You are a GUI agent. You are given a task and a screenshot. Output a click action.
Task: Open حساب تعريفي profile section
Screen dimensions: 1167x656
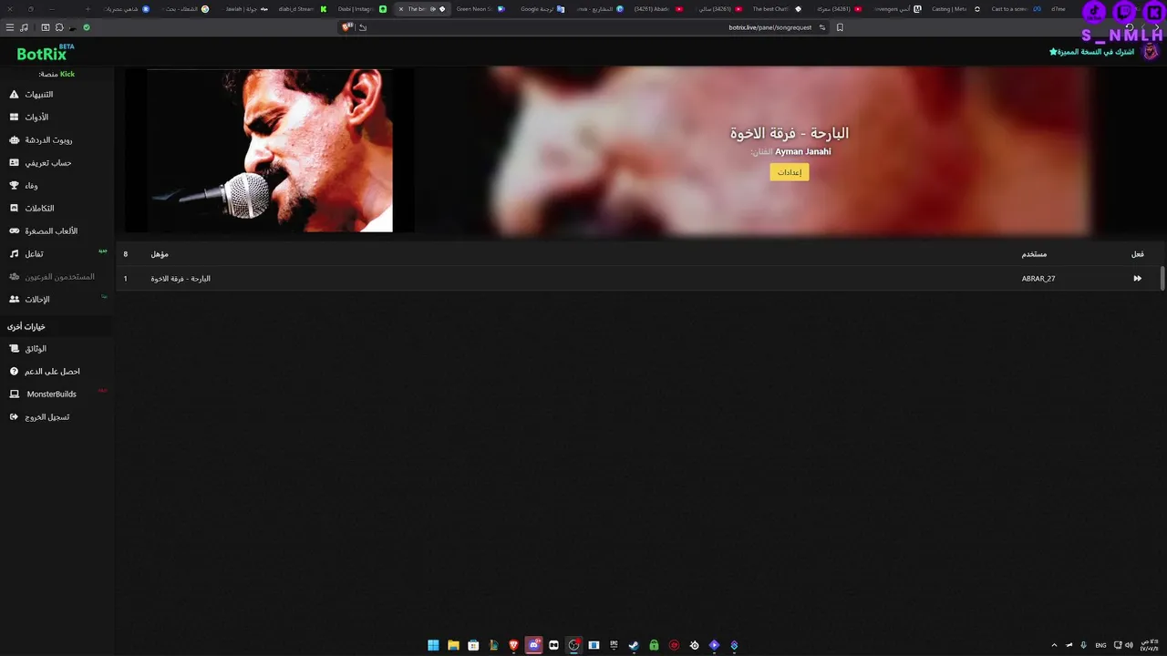click(x=40, y=163)
